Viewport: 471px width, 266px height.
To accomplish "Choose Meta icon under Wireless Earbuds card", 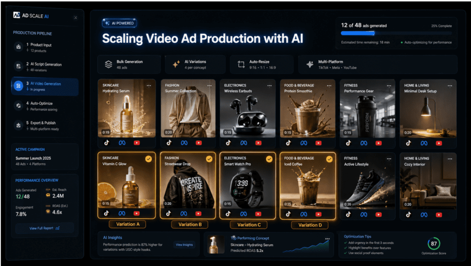I will [x=244, y=143].
